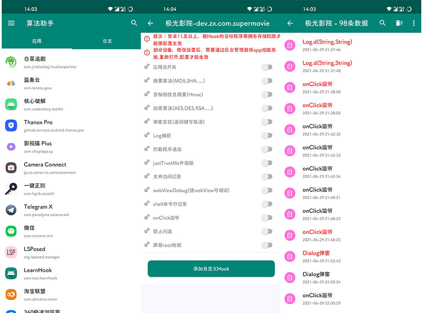Enable the 防止闪退 switch
Screen dimensions: 423x313
click(x=267, y=231)
